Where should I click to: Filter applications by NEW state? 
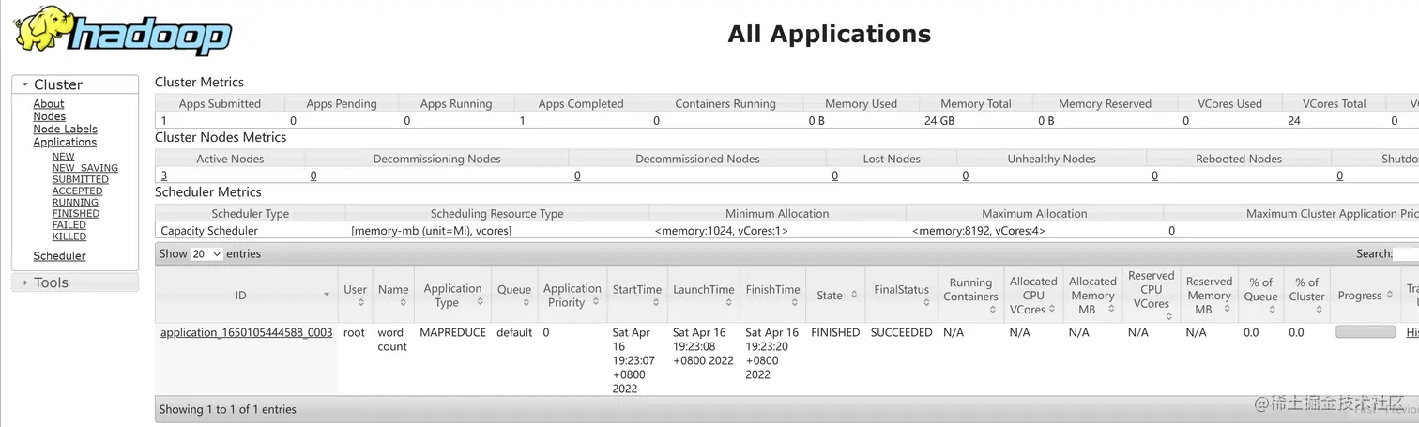pyautogui.click(x=63, y=157)
